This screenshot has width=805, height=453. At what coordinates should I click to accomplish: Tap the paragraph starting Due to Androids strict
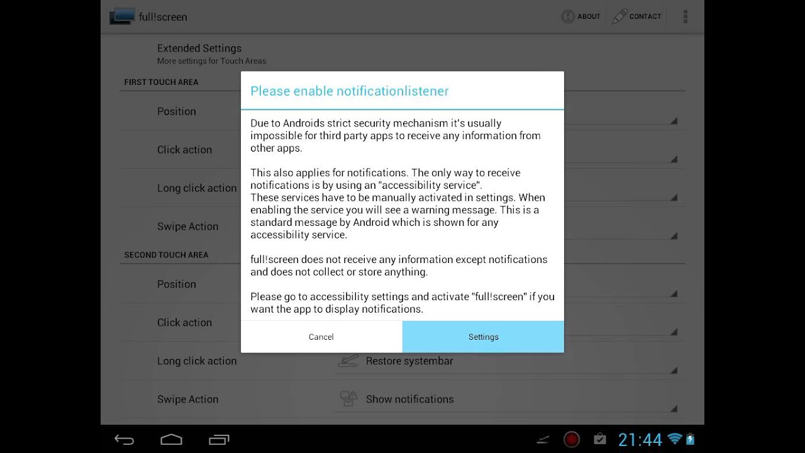pyautogui.click(x=396, y=136)
